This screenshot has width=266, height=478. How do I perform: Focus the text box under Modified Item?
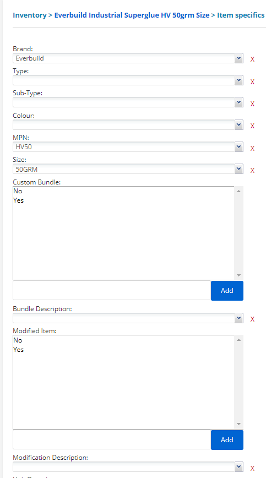click(x=112, y=440)
